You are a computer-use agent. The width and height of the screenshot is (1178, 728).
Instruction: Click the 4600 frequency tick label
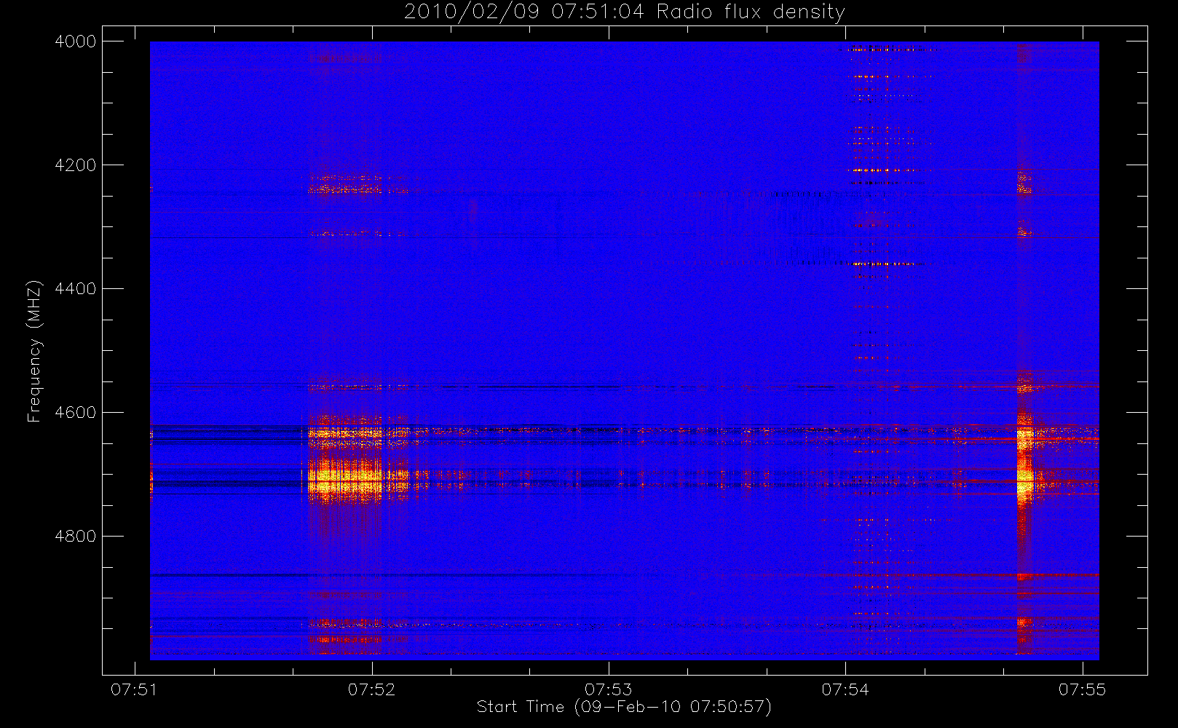(76, 413)
